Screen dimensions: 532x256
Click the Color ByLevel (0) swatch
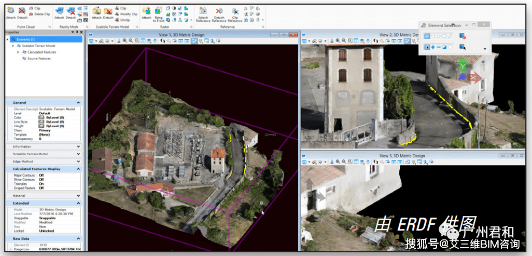[41, 118]
